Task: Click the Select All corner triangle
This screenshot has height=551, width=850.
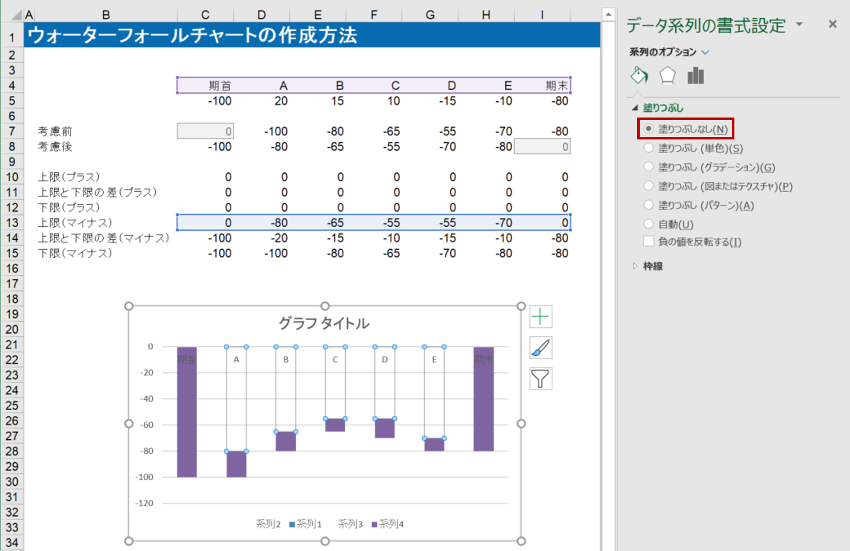Action: [16, 15]
